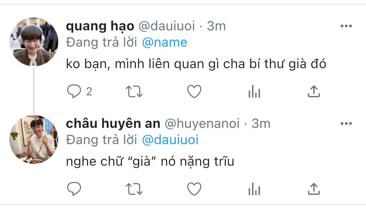
Task: Open more options for quang hạo's tweet
Action: [346, 26]
